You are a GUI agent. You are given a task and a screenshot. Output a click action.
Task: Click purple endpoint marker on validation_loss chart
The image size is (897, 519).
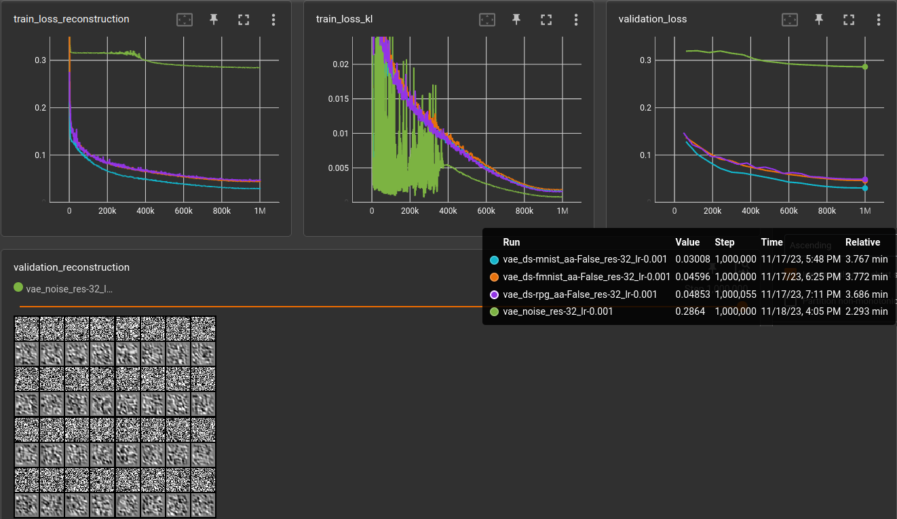click(865, 180)
